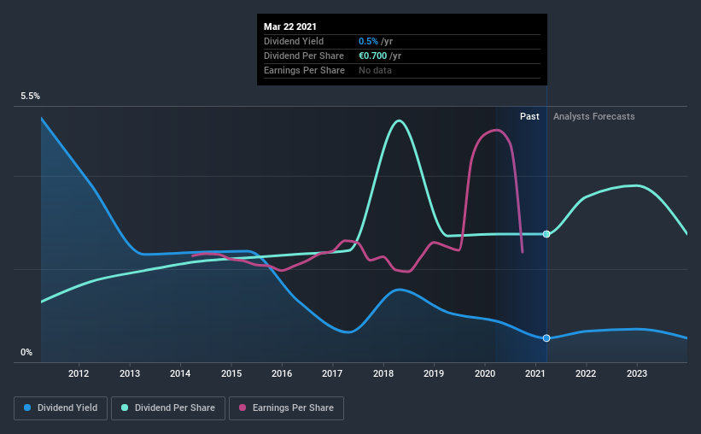
Task: Toggle the Dividend Yield legend button
Action: tap(61, 408)
